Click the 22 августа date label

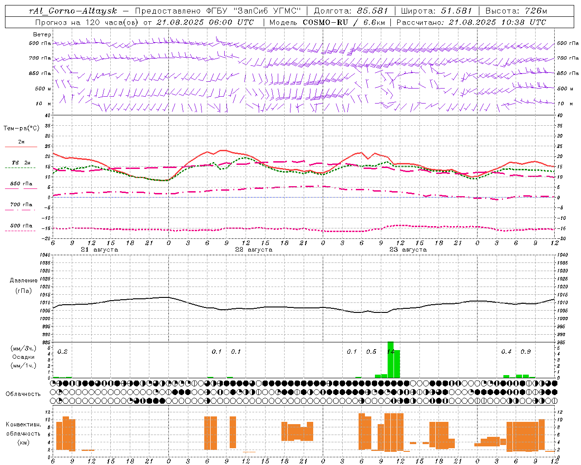pyautogui.click(x=254, y=250)
